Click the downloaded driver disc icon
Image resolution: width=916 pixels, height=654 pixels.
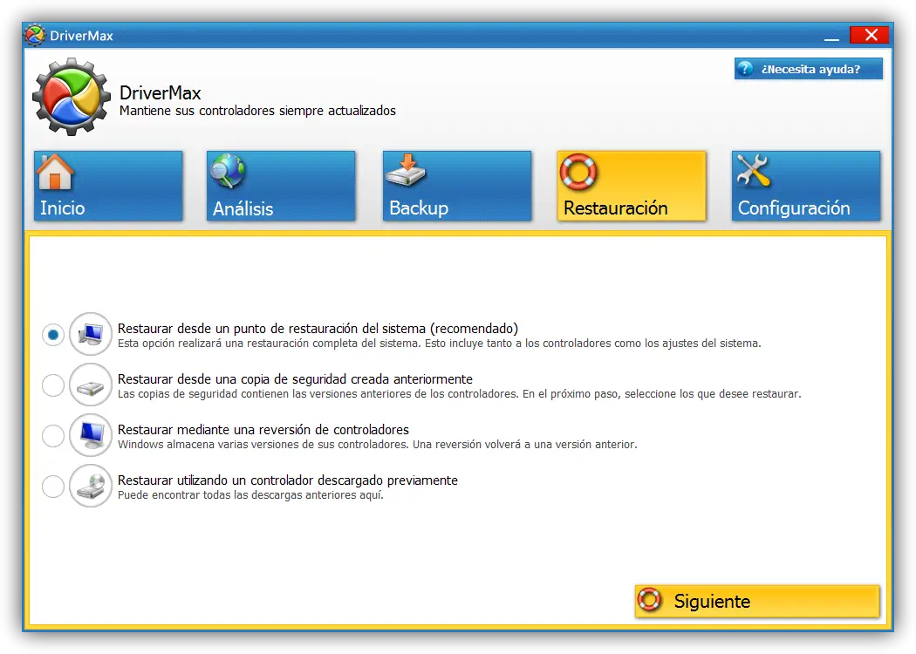[x=91, y=486]
